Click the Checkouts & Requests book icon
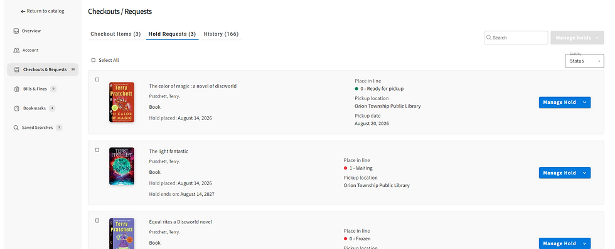615x249 pixels. [17, 69]
